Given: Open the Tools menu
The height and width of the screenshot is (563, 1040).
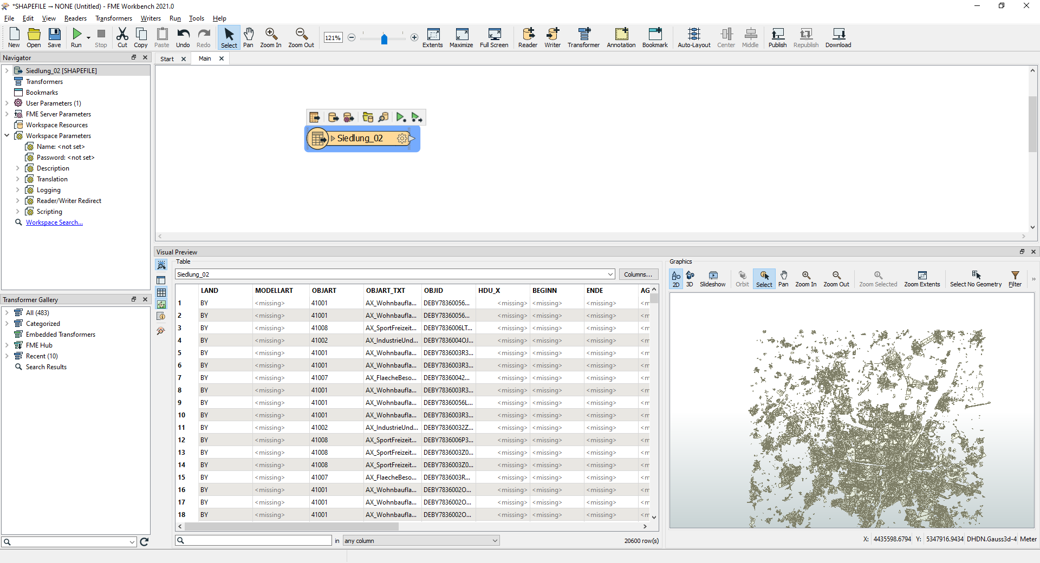Looking at the screenshot, I should 196,18.
